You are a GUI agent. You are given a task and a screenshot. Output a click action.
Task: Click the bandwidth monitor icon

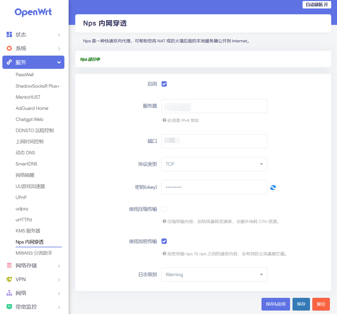9,307
